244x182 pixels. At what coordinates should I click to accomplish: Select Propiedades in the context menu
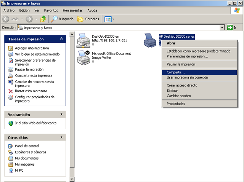pos(176,104)
